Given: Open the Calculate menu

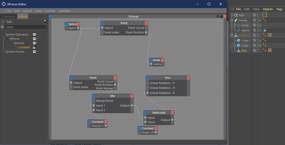Looking at the screenshot, I should [x=65, y=11].
